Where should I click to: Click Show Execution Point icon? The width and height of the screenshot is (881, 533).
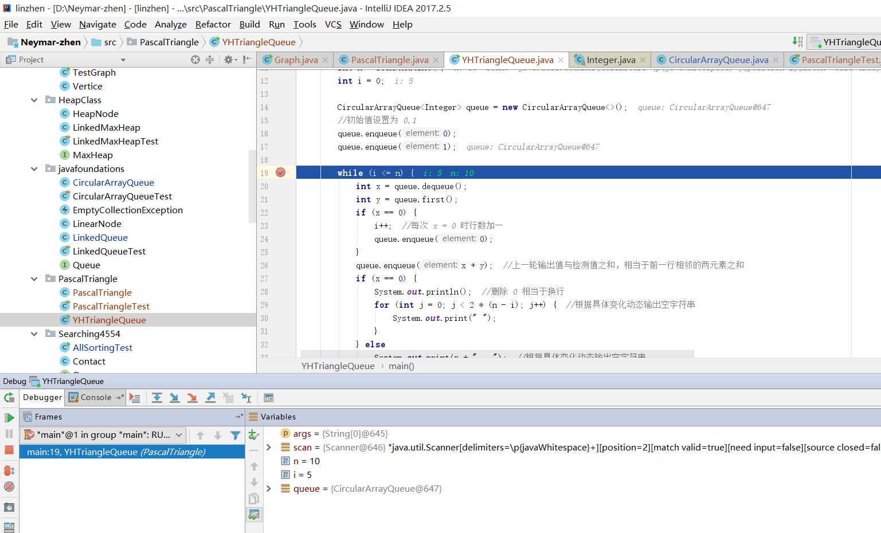pos(135,398)
